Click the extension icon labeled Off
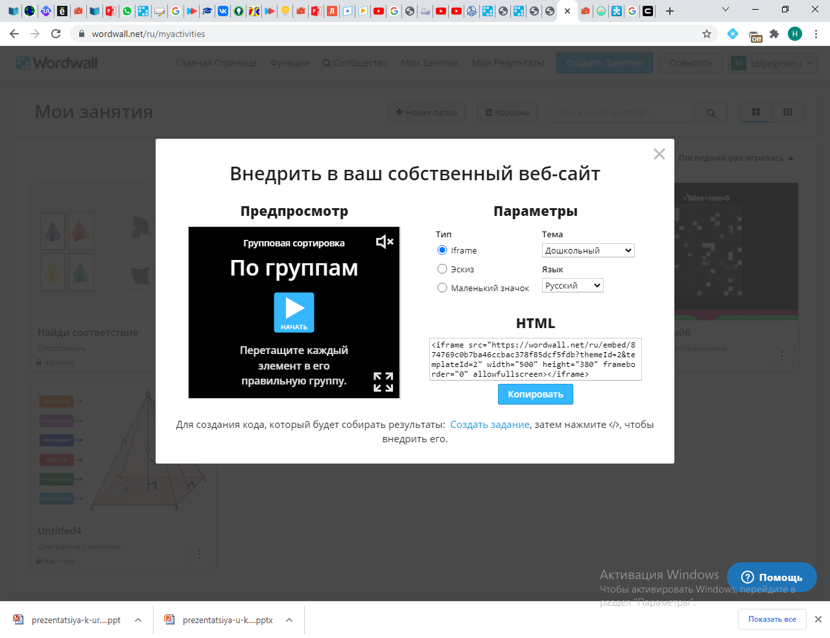The image size is (830, 638). pos(755,36)
